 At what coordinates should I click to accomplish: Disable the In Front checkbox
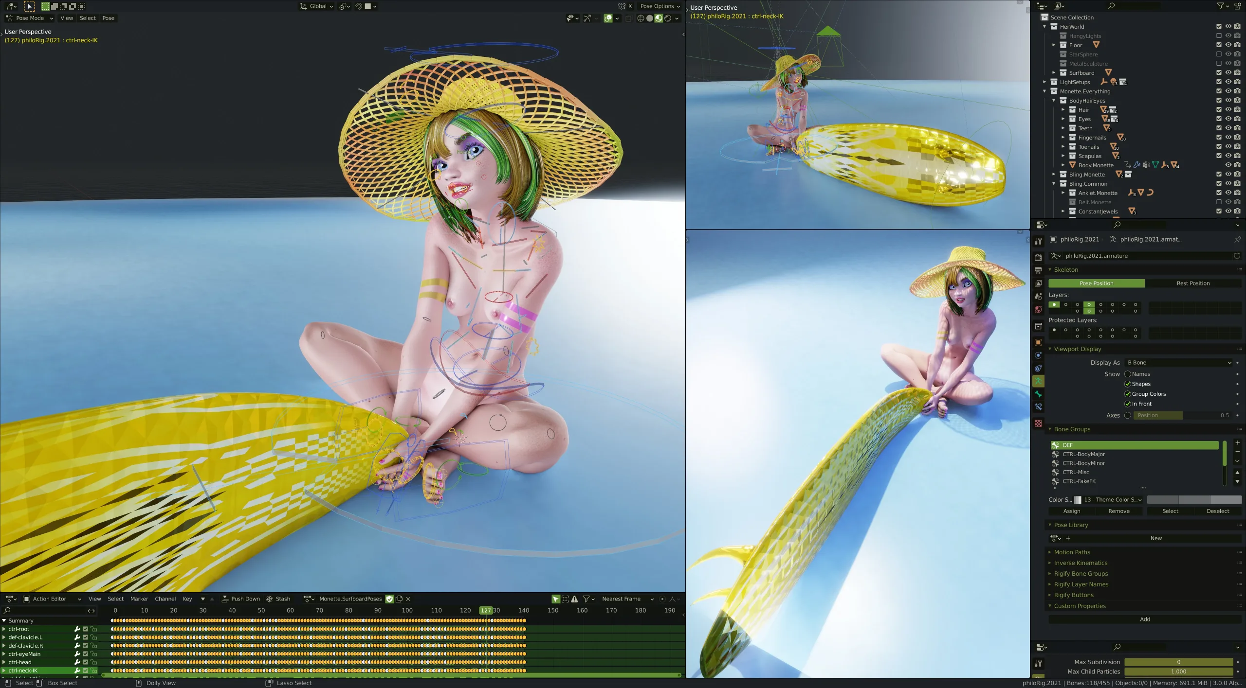(x=1127, y=404)
